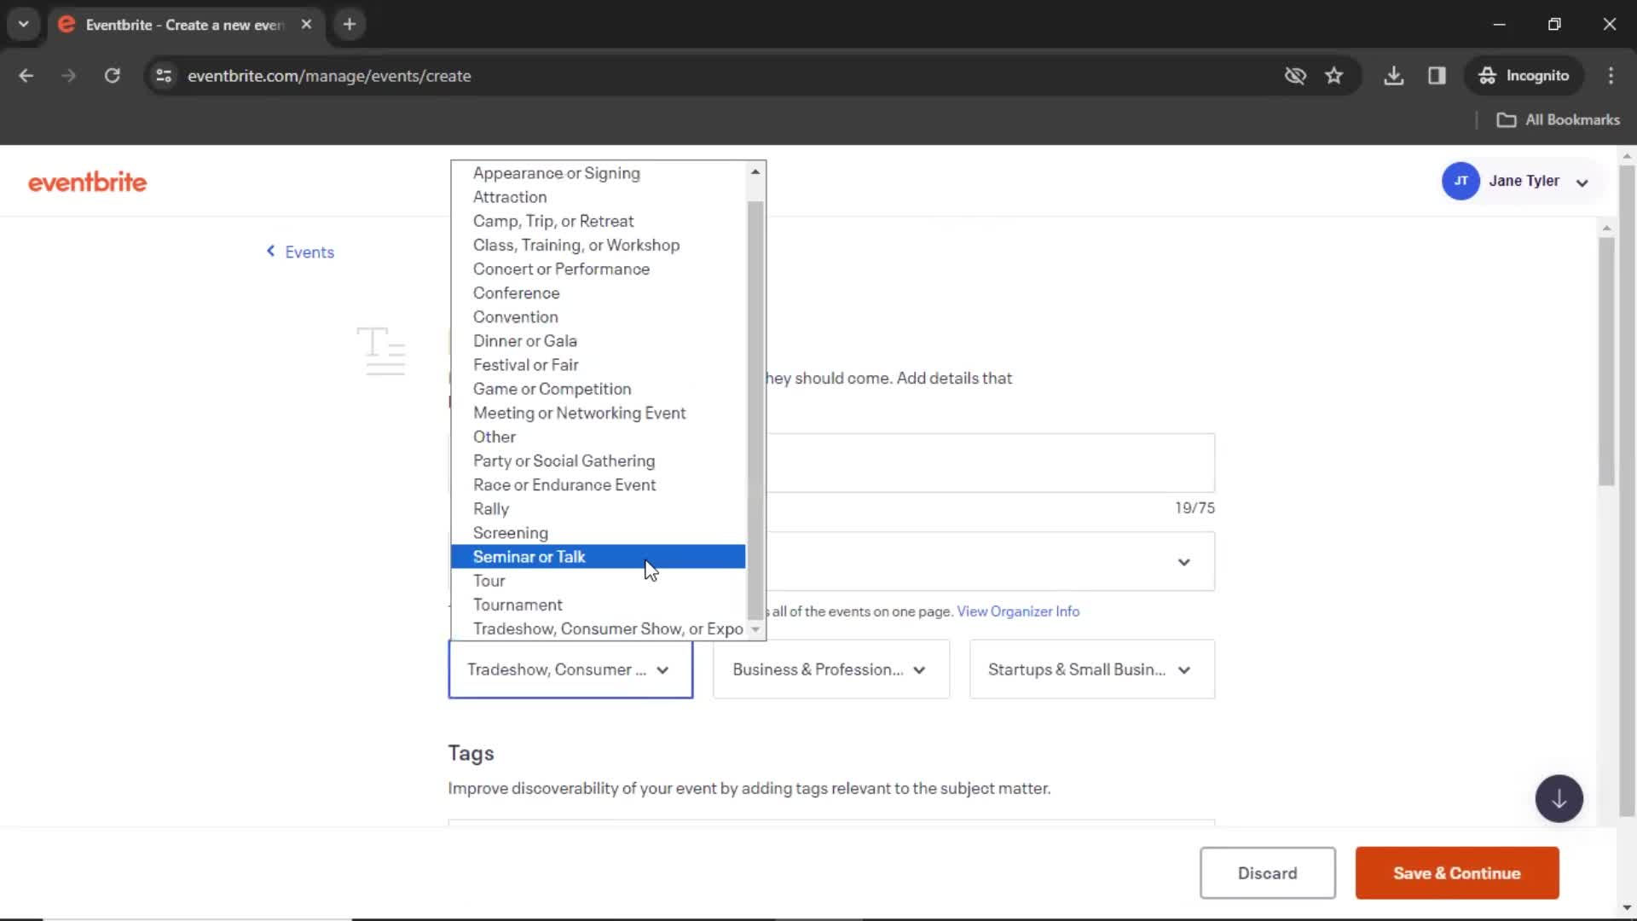Screen dimensions: 1637x921
Task: Click the dropdown list scroll-up arrow
Action: (755, 171)
